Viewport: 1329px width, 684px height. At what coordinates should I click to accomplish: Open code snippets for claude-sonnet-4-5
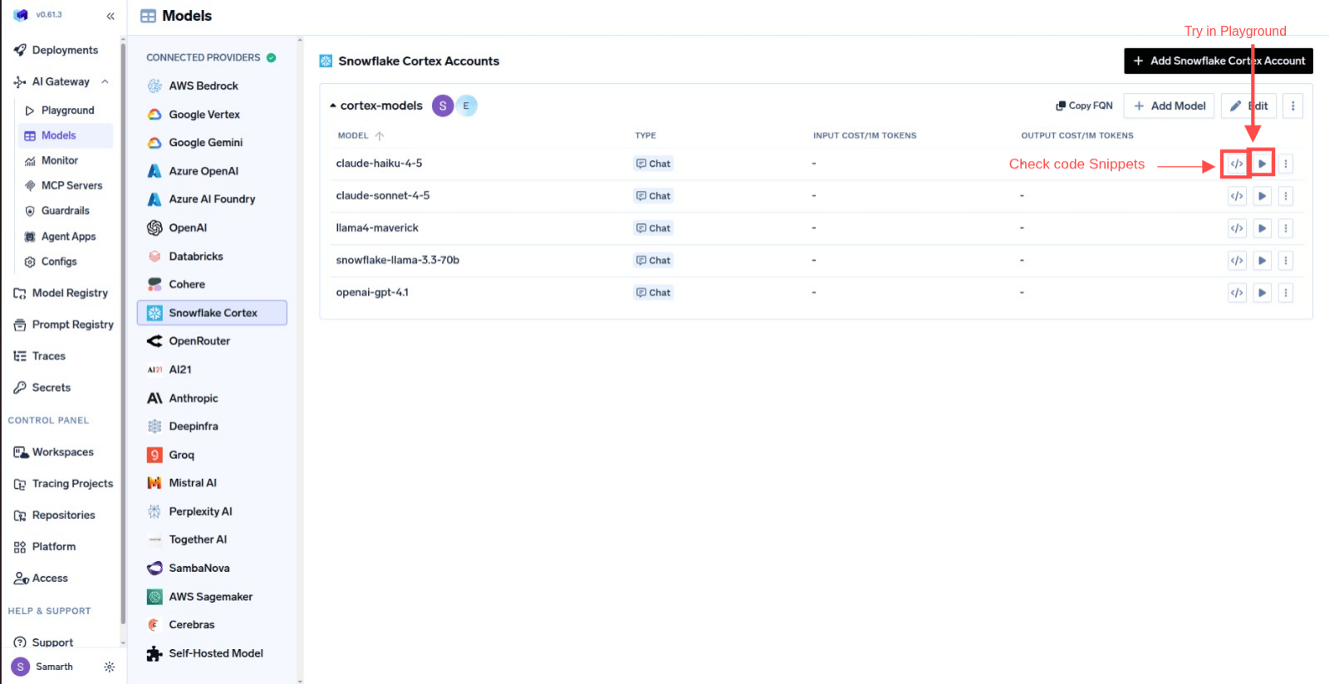click(1237, 196)
